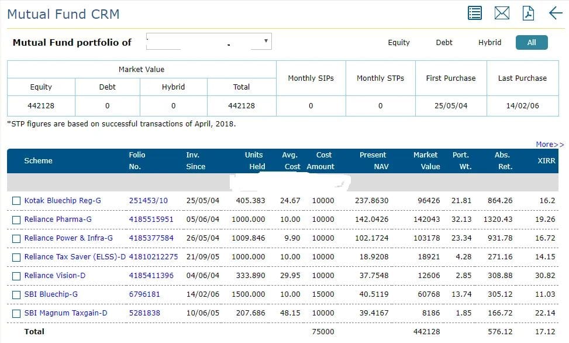The width and height of the screenshot is (569, 343).
Task: Open the list view icon
Action: coord(475,13)
